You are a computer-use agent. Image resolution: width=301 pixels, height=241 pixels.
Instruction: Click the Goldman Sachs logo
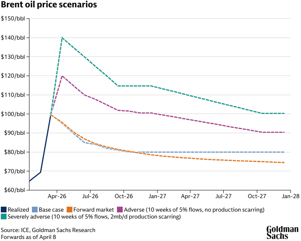[x=282, y=232]
